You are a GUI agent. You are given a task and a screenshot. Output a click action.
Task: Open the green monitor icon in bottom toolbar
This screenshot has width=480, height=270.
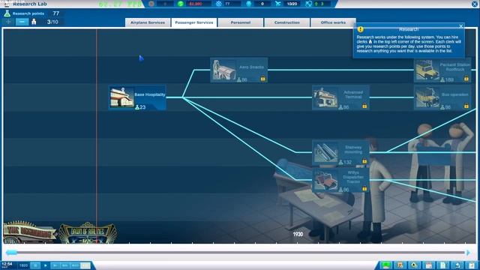click(385, 265)
